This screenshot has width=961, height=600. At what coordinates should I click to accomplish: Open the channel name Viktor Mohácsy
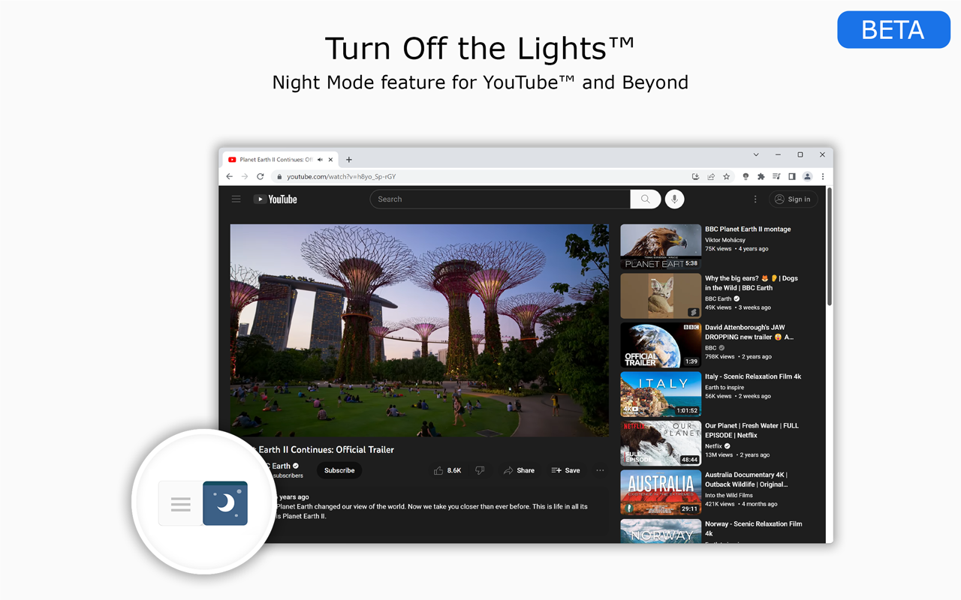click(x=725, y=240)
